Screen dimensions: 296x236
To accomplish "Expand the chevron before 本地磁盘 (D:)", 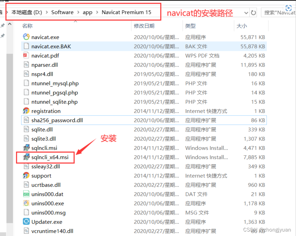I will [7, 12].
